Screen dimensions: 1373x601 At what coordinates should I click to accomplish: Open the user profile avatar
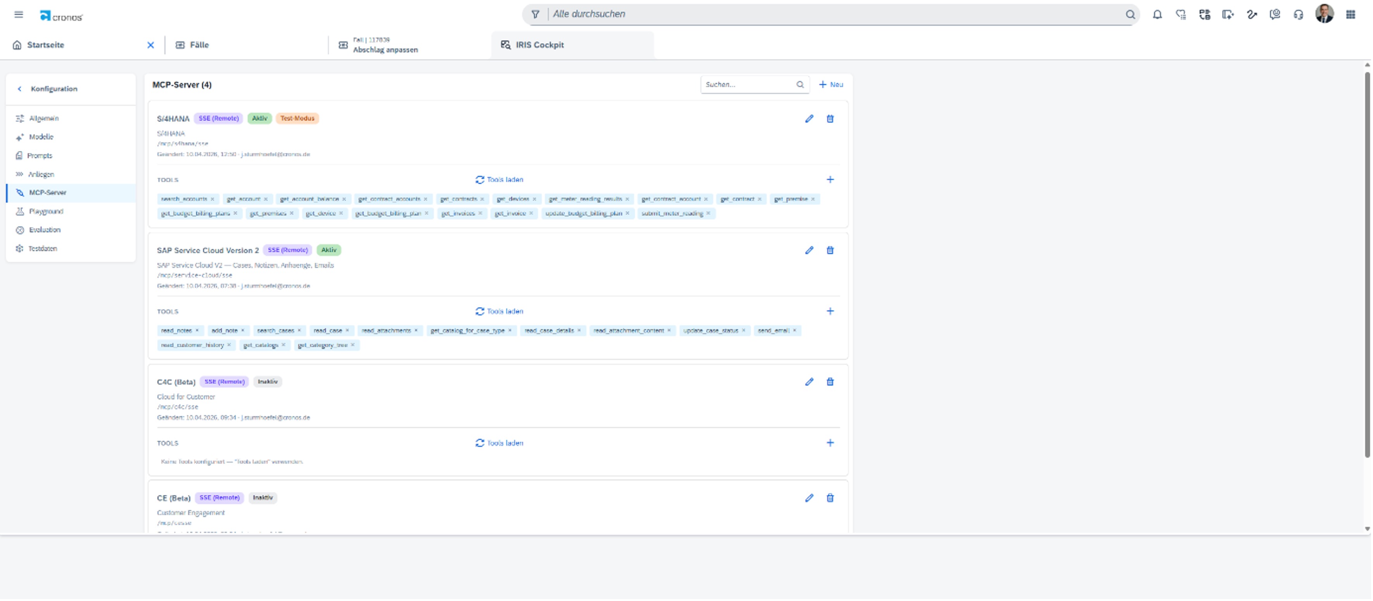1325,14
